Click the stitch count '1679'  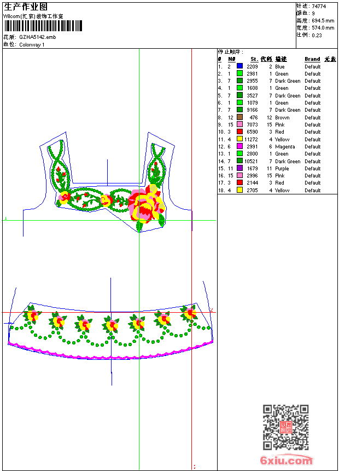(x=252, y=169)
